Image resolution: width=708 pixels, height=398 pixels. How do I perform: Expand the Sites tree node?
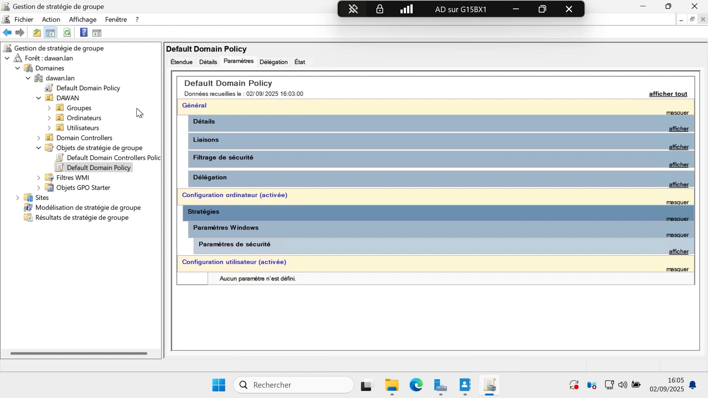tap(17, 198)
